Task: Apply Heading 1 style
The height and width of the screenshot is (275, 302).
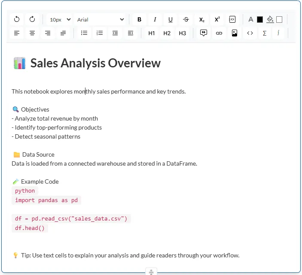Action: click(152, 33)
